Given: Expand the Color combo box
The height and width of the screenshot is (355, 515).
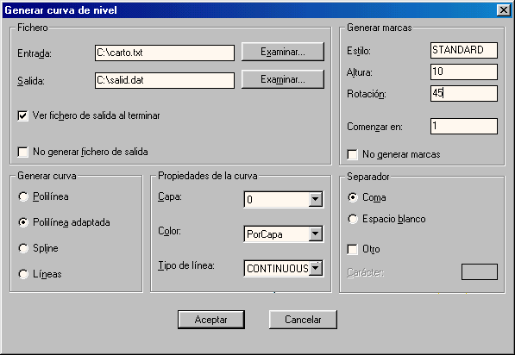Looking at the screenshot, I should [316, 234].
